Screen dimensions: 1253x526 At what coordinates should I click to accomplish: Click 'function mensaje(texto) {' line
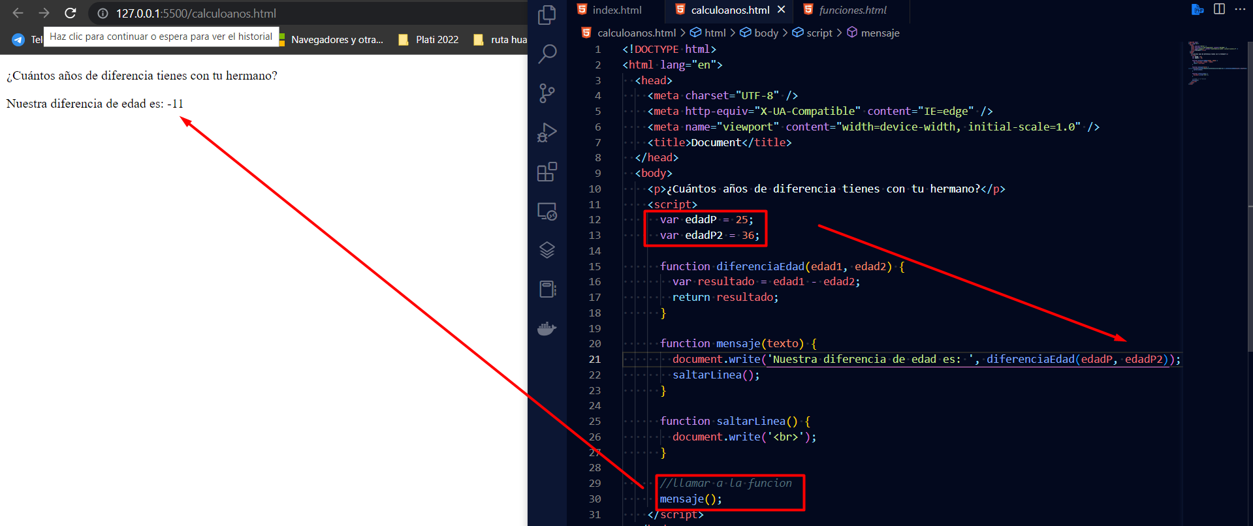click(x=738, y=343)
